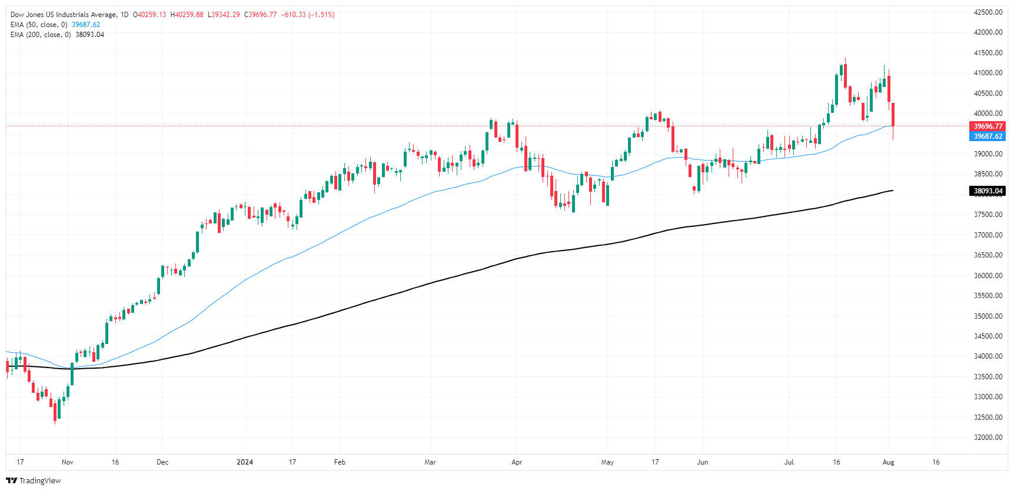Screen dimensions: 1014x491
Task: Click the 32000.00 price axis label
Action: coord(988,437)
